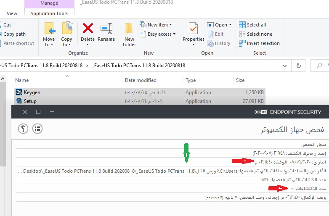Open Properties via the checkmark icon
Viewport: 329px width, 216px height.
[193, 29]
